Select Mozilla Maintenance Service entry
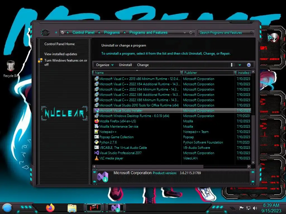 [173, 126]
